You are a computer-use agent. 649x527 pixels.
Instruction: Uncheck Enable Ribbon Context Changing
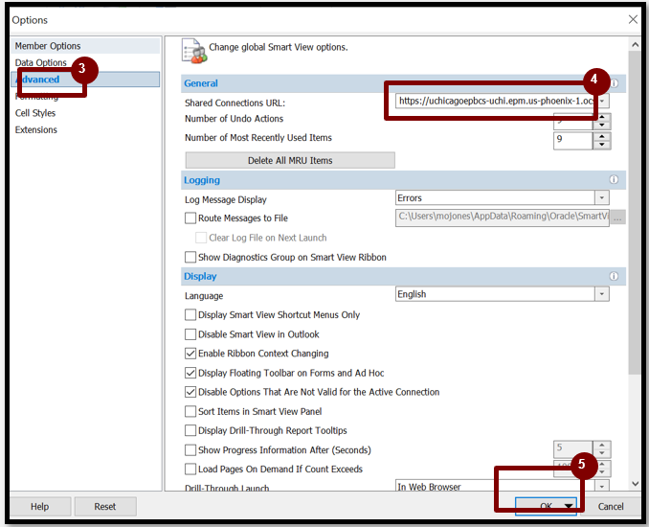click(x=190, y=354)
